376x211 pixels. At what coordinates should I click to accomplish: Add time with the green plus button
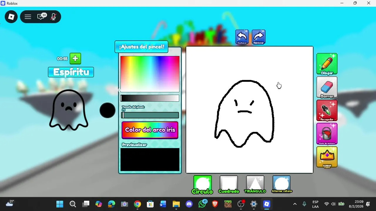pos(75,59)
